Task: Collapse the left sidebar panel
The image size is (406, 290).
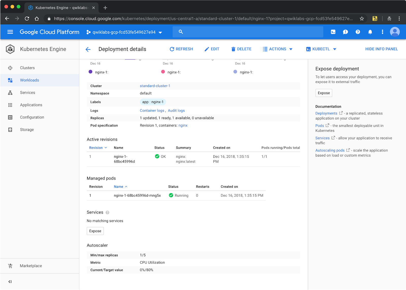Action: coord(10,282)
